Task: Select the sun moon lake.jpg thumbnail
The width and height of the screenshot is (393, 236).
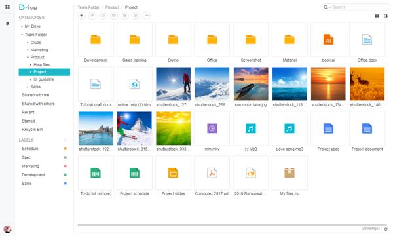Action: [251, 84]
